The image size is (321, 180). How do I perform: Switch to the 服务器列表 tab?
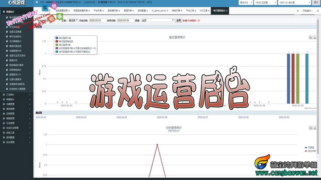pyautogui.click(x=113, y=11)
